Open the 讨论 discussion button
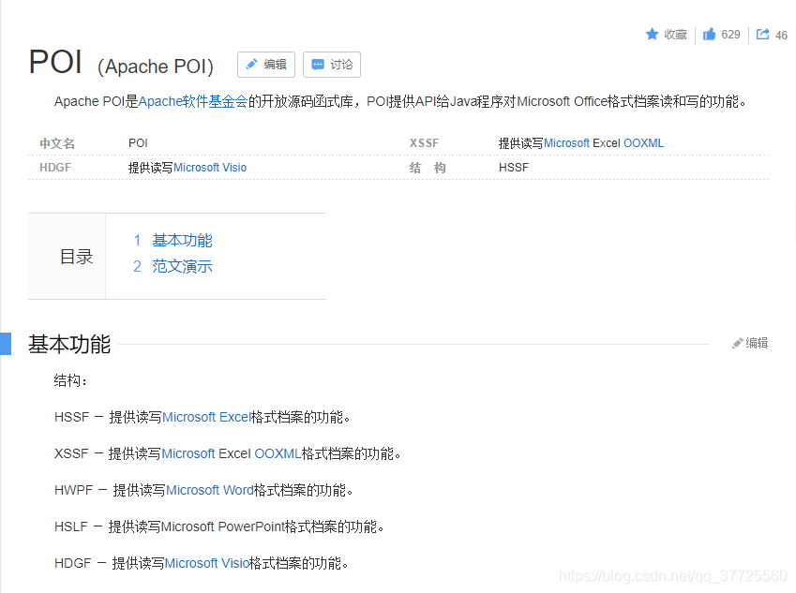The image size is (796, 593). (332, 65)
